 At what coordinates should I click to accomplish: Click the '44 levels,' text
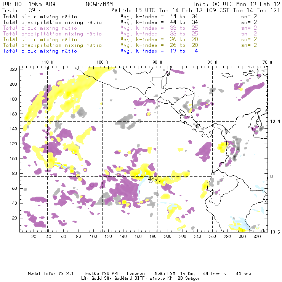(x=215, y=274)
